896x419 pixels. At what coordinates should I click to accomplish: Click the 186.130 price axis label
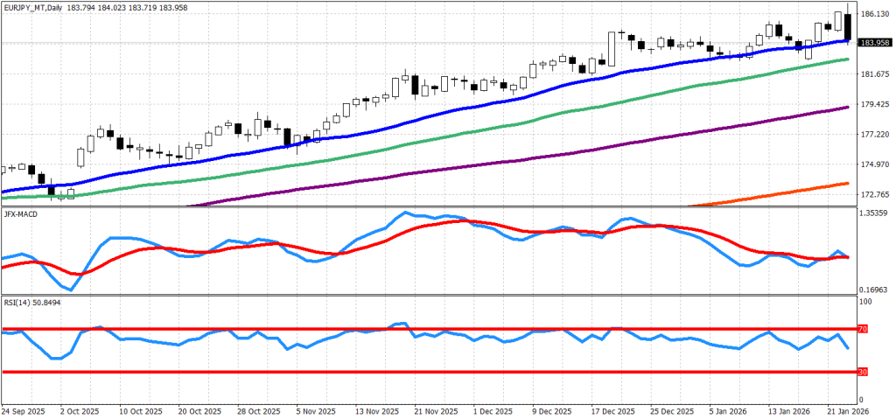click(x=875, y=15)
